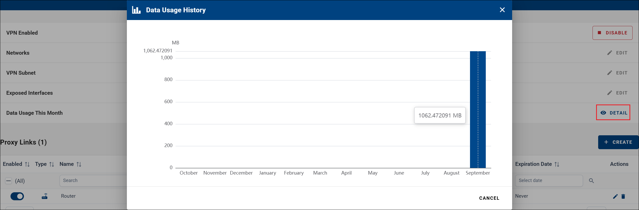Click the search magnifier icon
Screen dimensions: 639x210
(x=591, y=181)
